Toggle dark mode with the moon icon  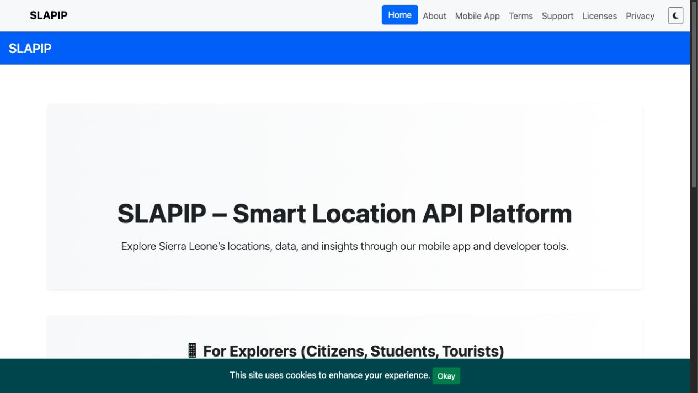click(x=675, y=15)
